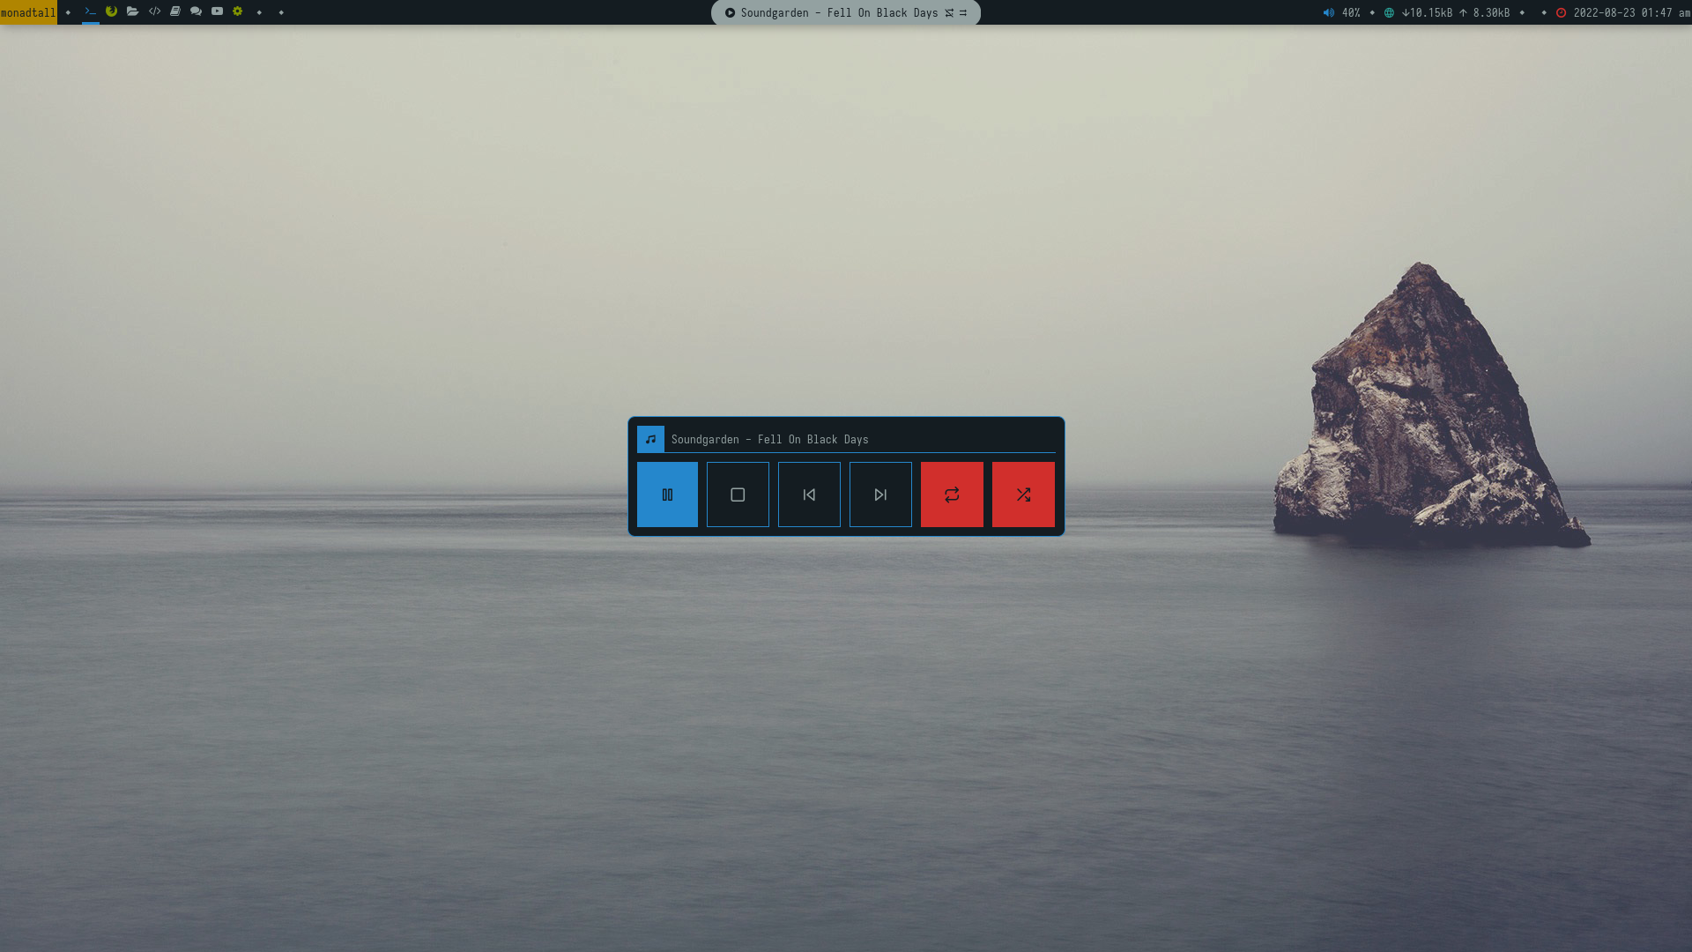Switch to the Firefox workspace icon
The image size is (1692, 952).
tap(111, 11)
